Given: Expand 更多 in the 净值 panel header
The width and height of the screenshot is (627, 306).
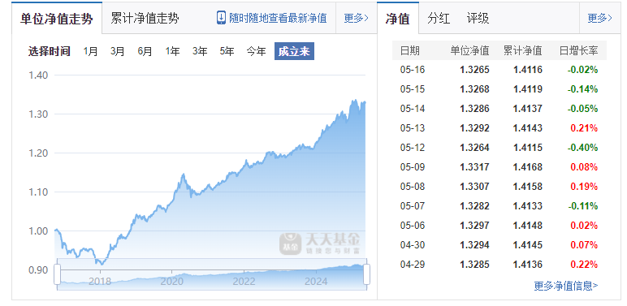Looking at the screenshot, I should coord(599,18).
